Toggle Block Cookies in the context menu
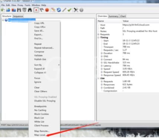This screenshot has height=138, width=159. coord(42,114)
